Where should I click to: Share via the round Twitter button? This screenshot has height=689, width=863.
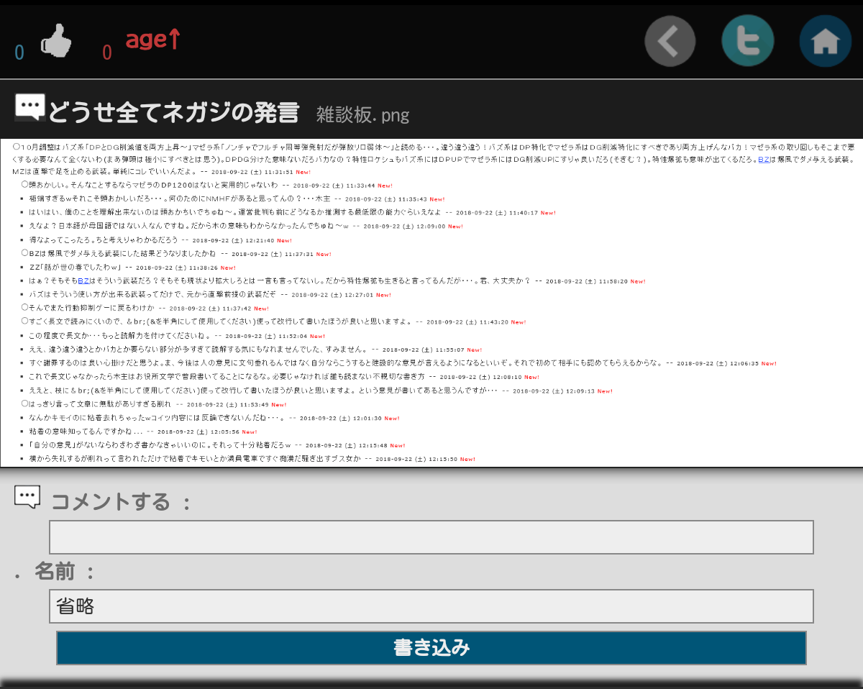coord(748,41)
